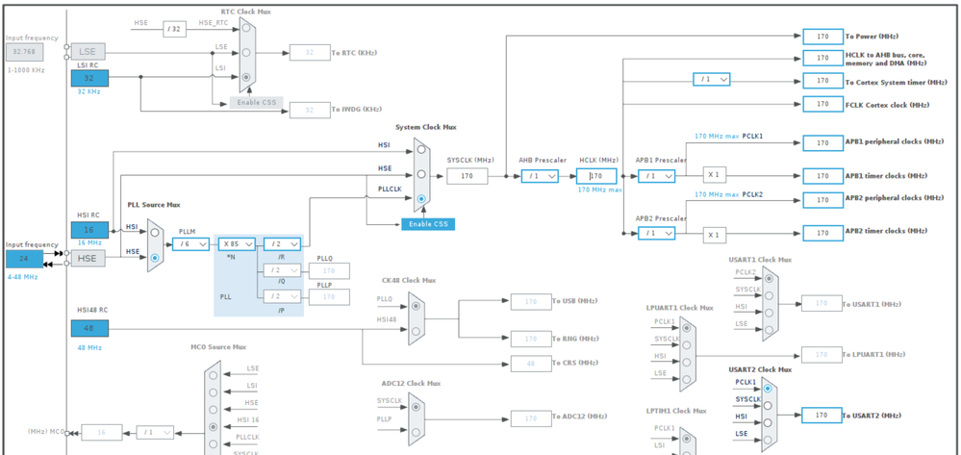Click HSI48 RC 48 value box
Screen dimensions: 961x455
pos(89,329)
